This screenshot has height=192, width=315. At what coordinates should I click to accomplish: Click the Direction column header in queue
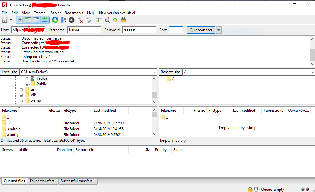[x=64, y=150]
